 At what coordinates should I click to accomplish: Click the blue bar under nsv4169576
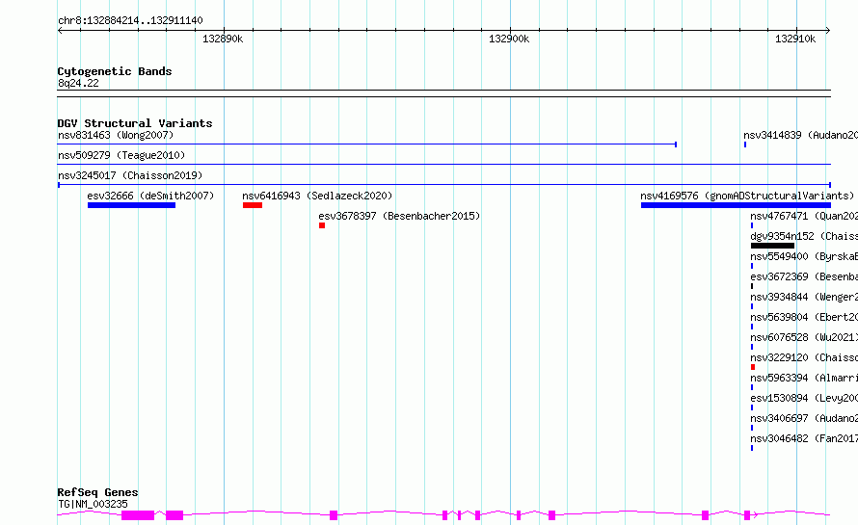pos(736,205)
